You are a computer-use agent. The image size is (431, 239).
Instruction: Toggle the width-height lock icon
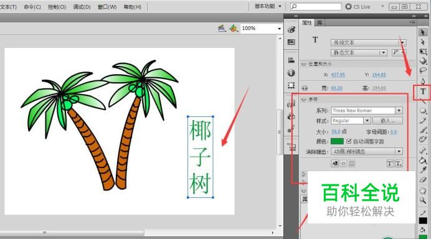305,88
